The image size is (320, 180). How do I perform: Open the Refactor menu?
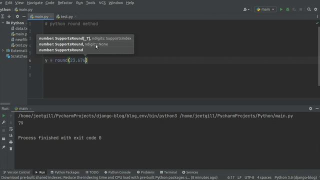[65, 3]
